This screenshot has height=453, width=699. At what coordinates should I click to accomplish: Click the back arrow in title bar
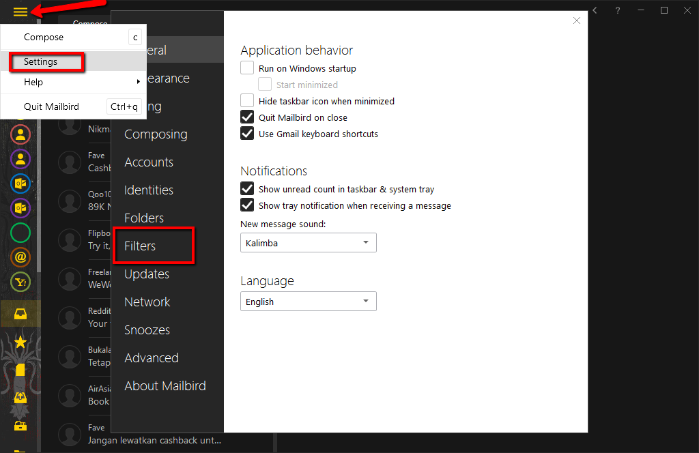(595, 10)
